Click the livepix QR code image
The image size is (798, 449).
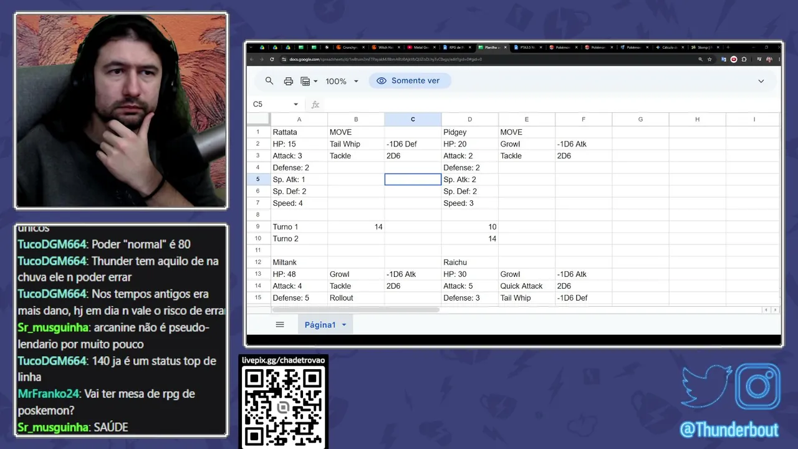tap(284, 407)
